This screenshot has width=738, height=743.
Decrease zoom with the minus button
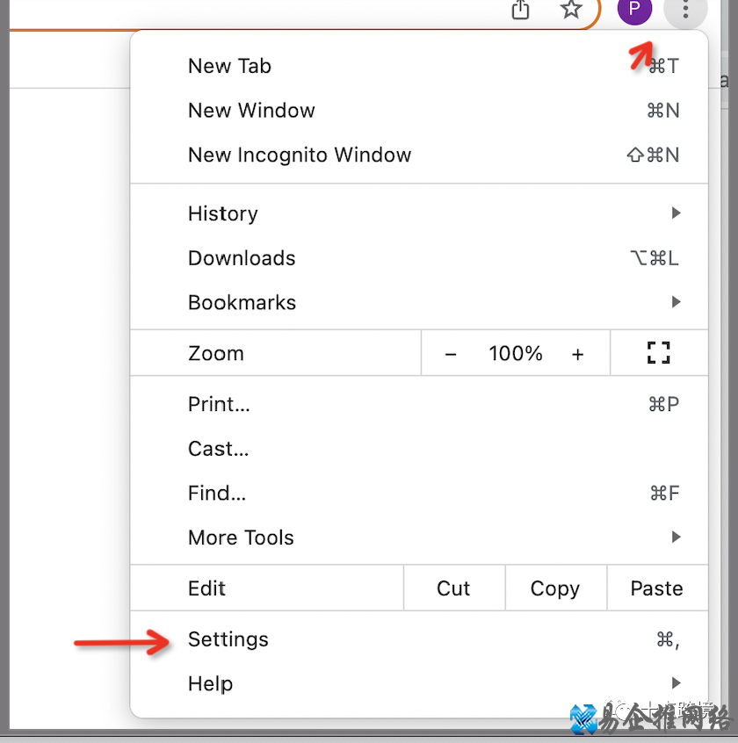451,354
